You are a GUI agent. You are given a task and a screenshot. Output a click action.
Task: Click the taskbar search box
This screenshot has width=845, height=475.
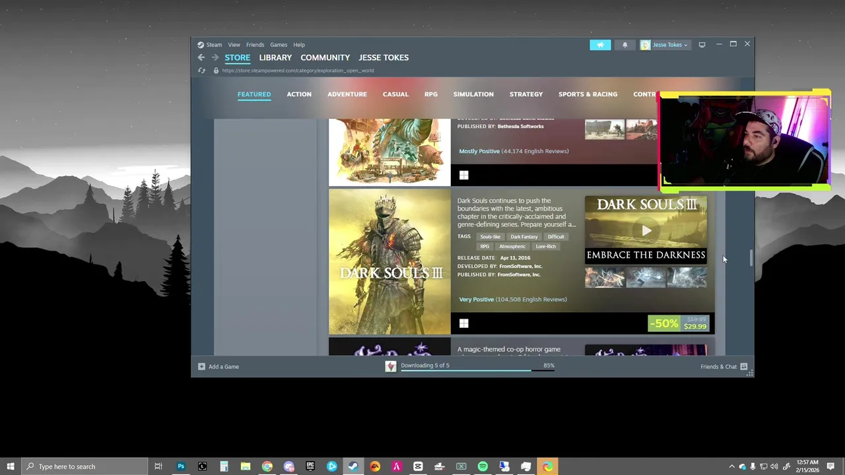84,466
